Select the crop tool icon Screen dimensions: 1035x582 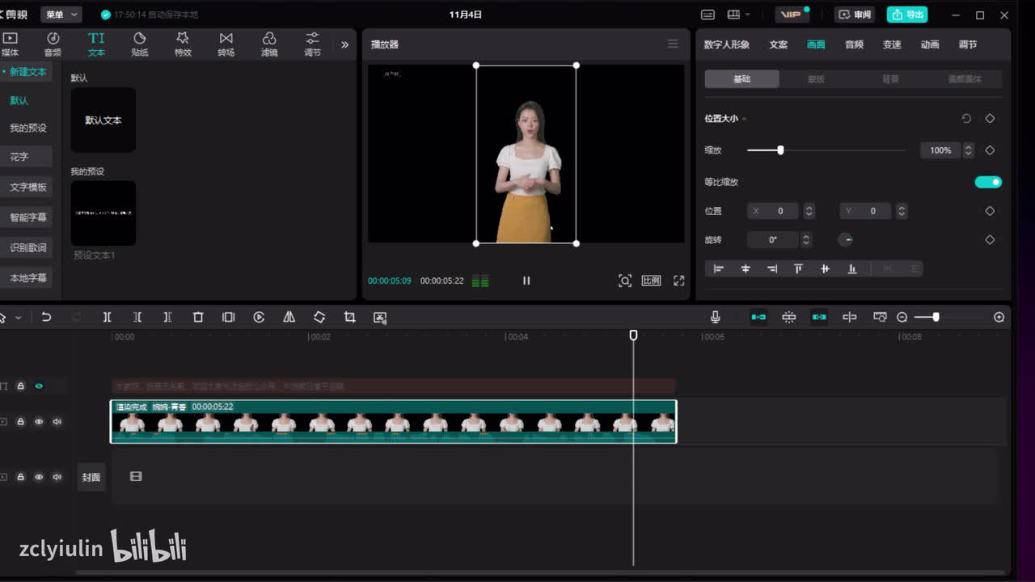coord(349,318)
